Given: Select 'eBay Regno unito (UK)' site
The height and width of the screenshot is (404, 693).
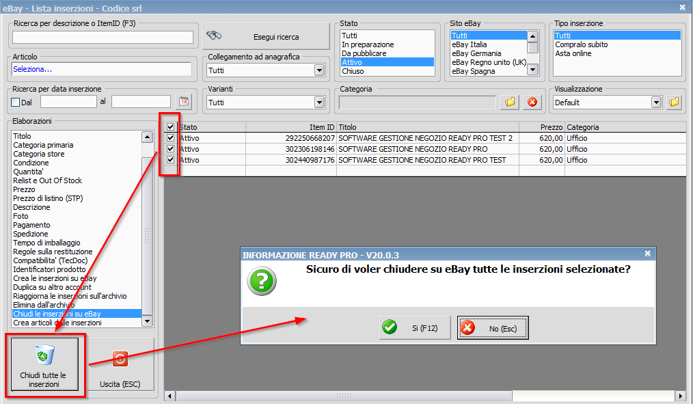Looking at the screenshot, I should tap(489, 62).
